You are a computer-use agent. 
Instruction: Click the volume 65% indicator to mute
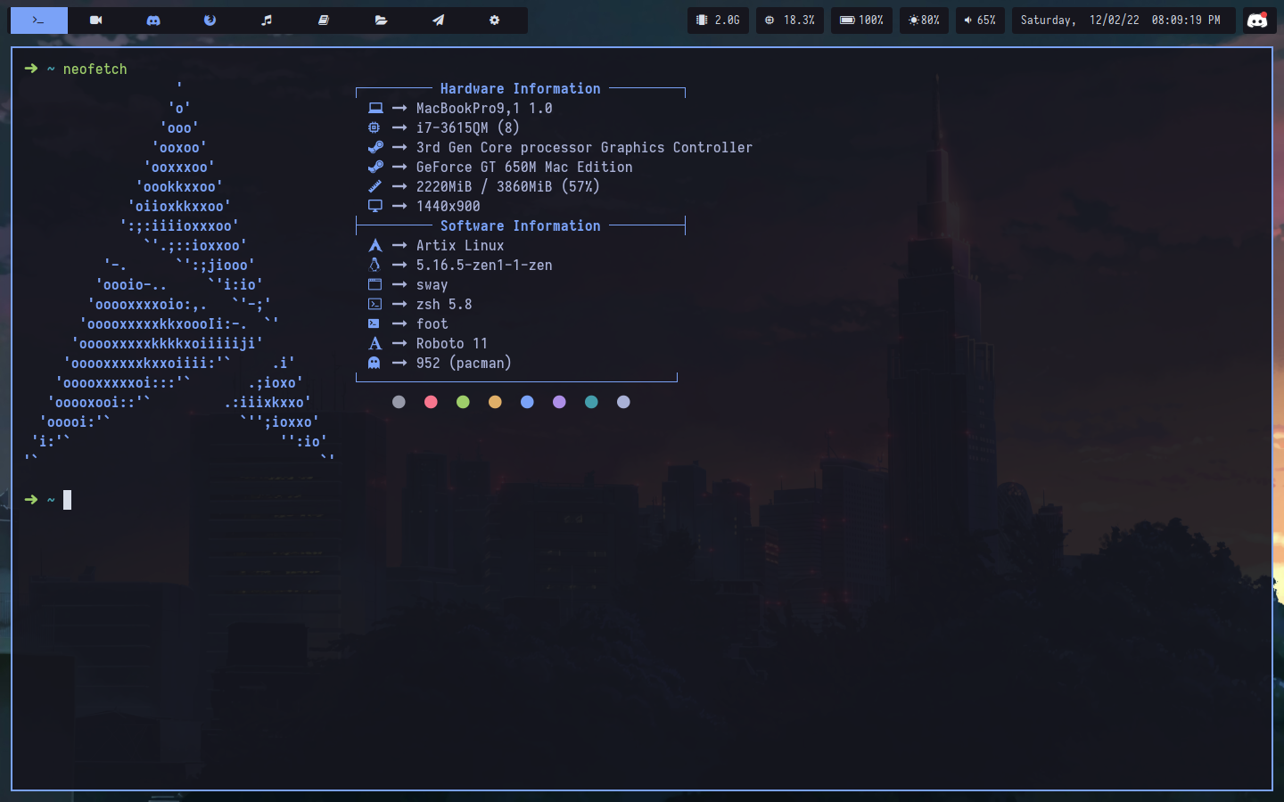tap(979, 20)
